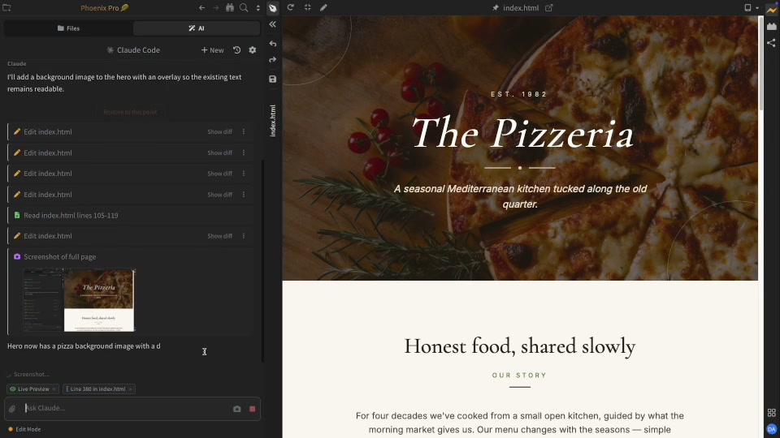Viewport: 780px width, 438px height.
Task: Click the Phoenix Pro title
Action: click(104, 8)
